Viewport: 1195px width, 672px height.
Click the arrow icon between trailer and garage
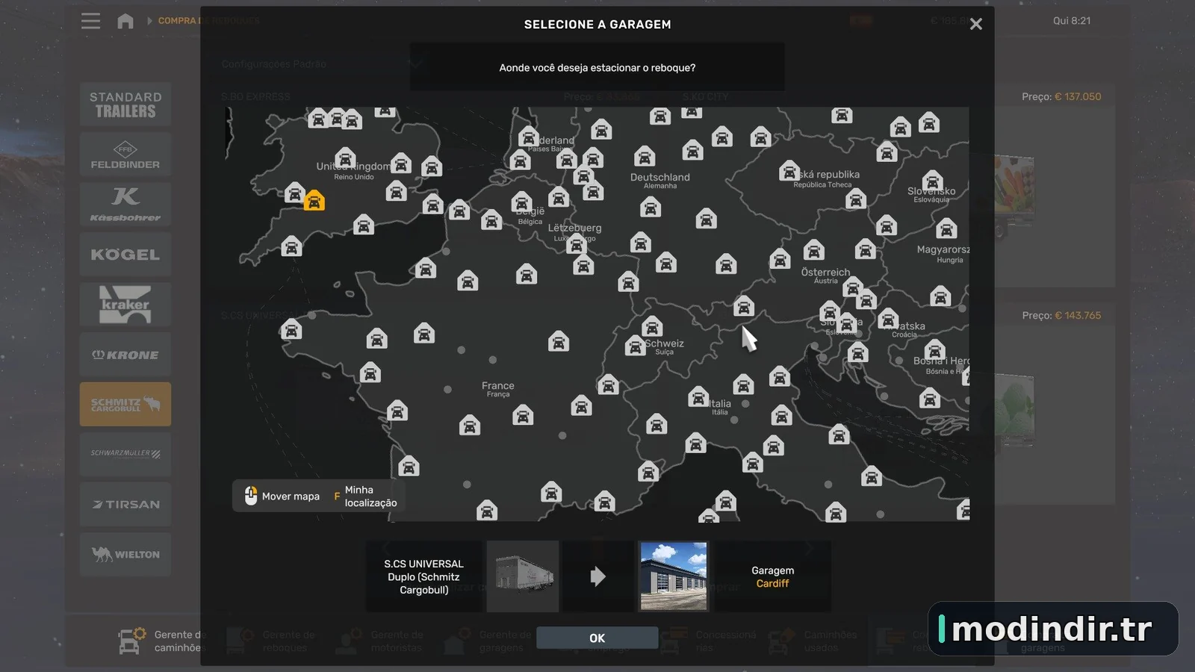click(597, 576)
